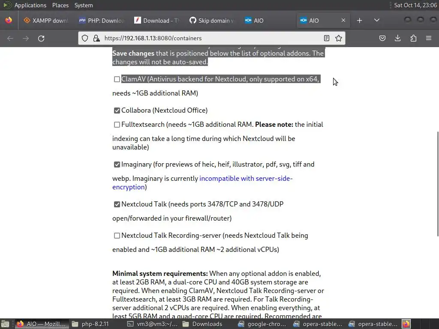Bookmark this page with the star
Image resolution: width=439 pixels, height=329 pixels.
click(x=339, y=38)
